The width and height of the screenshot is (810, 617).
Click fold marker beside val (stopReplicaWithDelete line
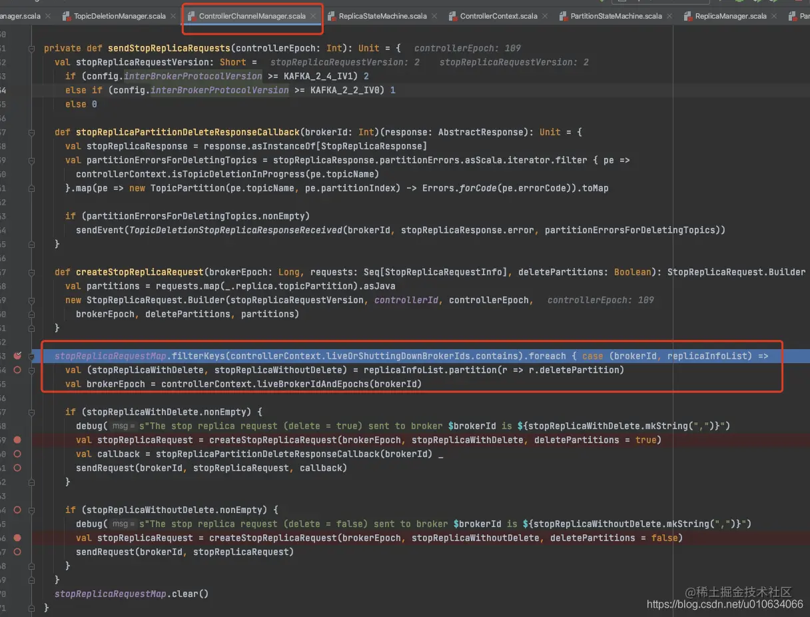tap(31, 370)
